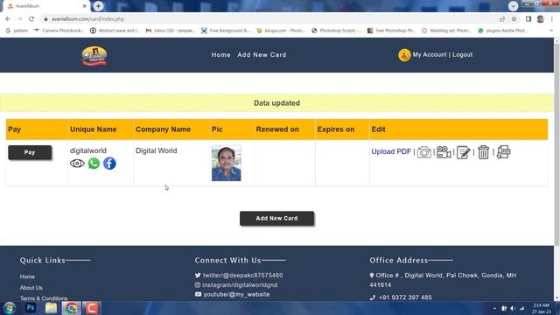
Task: Open the footer Home quick link
Action: click(x=27, y=276)
